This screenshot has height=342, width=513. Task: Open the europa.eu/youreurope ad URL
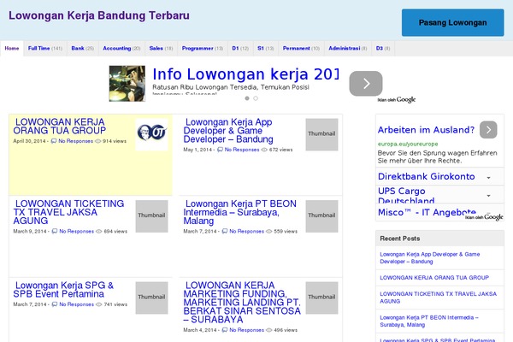[x=408, y=144]
